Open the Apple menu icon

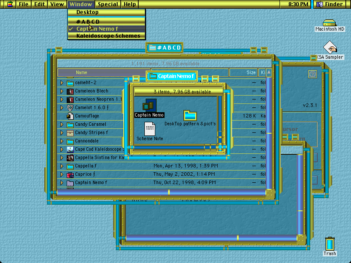pyautogui.click(x=10, y=4)
